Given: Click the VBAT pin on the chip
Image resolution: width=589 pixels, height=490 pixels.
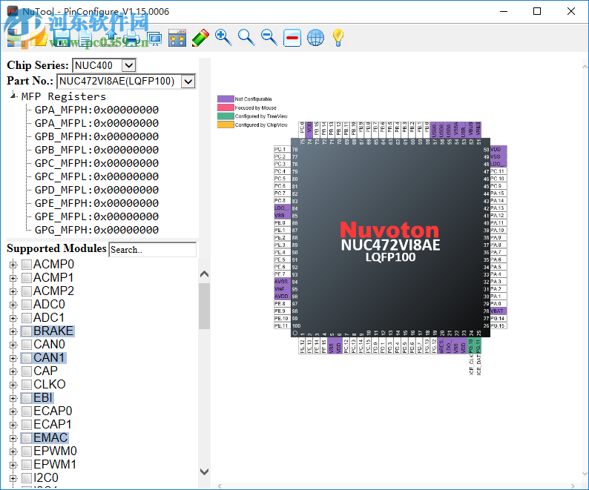Looking at the screenshot, I should click(x=498, y=311).
